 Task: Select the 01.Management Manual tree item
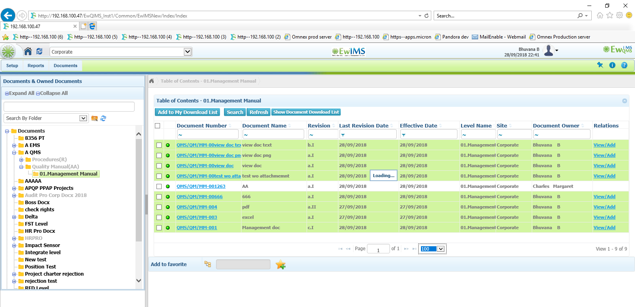point(66,174)
